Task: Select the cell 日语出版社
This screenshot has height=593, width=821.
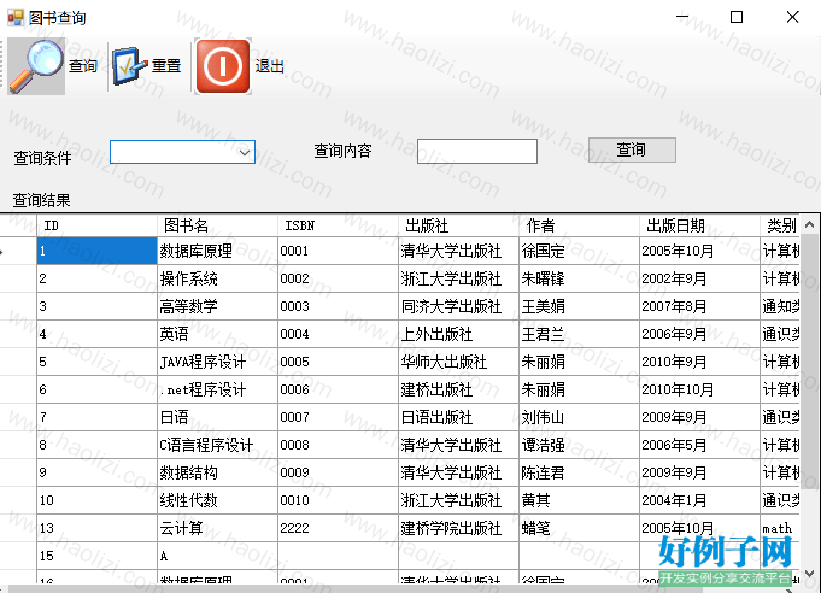Action: (459, 417)
